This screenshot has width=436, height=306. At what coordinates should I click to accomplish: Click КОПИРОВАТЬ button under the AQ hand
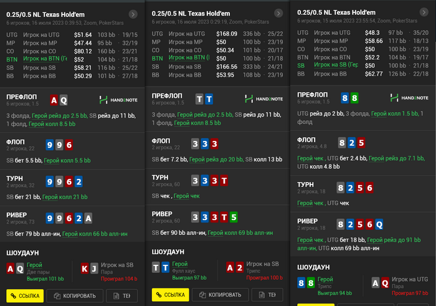[75, 295]
